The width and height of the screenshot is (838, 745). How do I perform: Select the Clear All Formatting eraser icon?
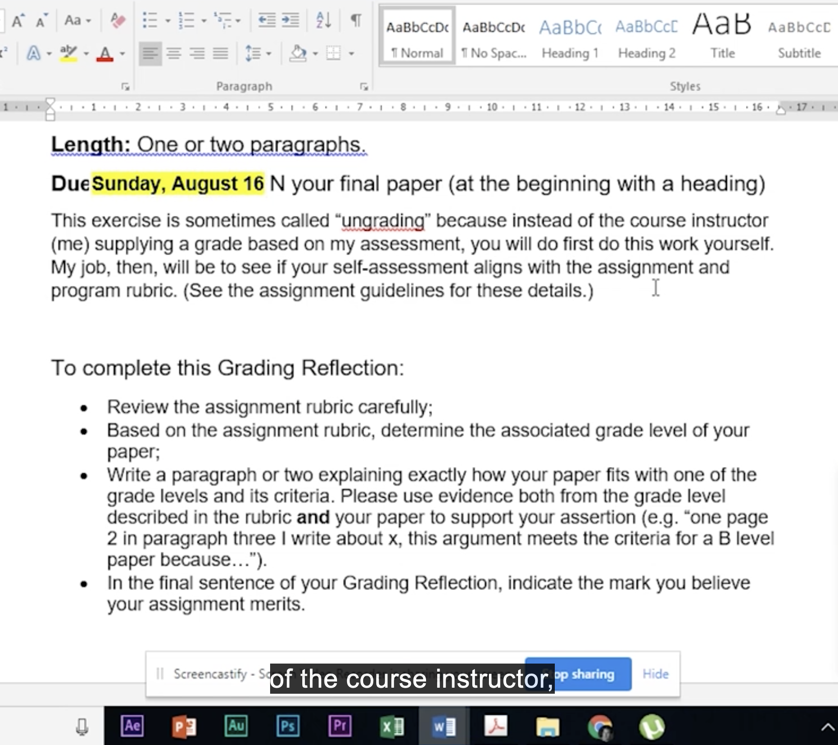coord(118,21)
